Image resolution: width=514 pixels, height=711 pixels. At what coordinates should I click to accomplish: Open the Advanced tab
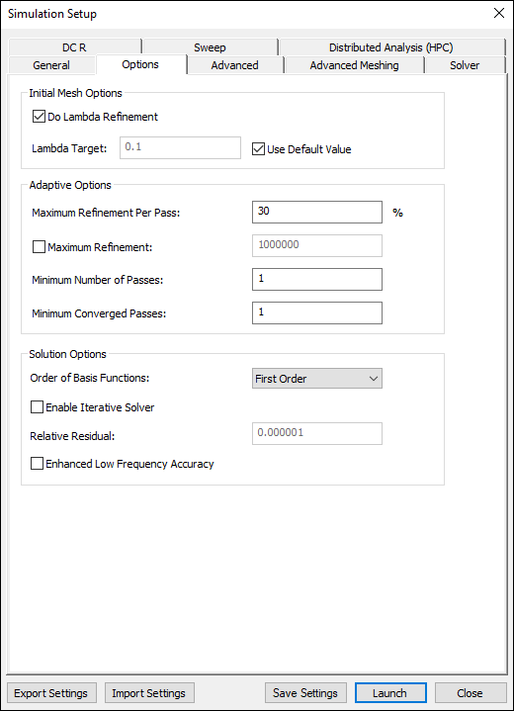(x=235, y=65)
